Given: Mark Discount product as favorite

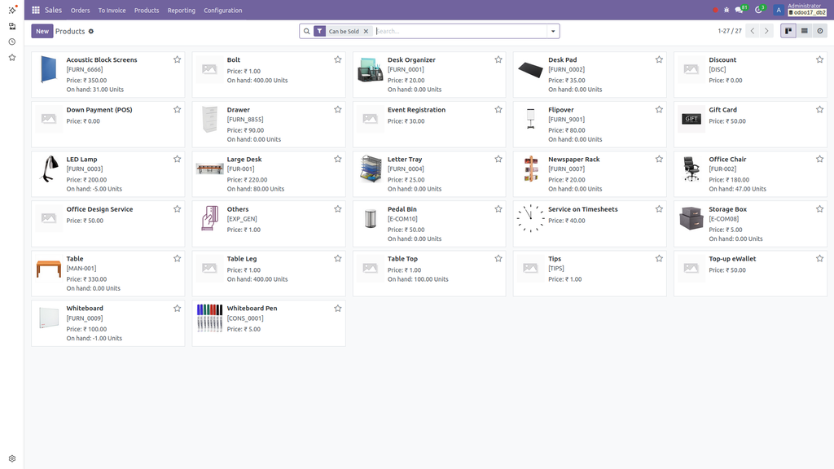Looking at the screenshot, I should pyautogui.click(x=819, y=59).
